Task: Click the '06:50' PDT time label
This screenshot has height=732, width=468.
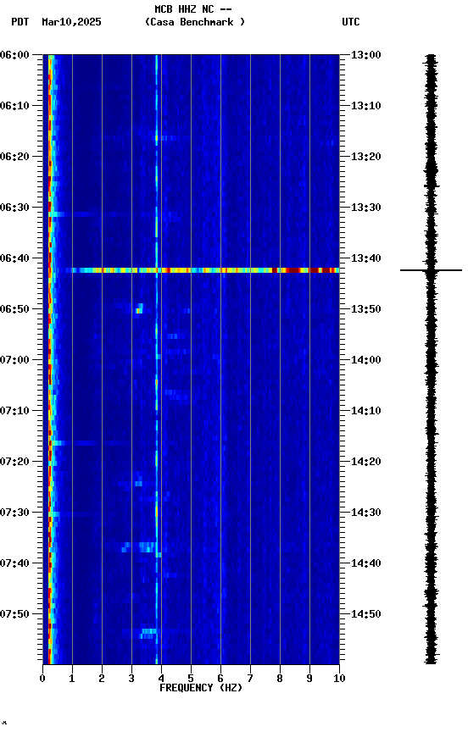Action: 14,309
